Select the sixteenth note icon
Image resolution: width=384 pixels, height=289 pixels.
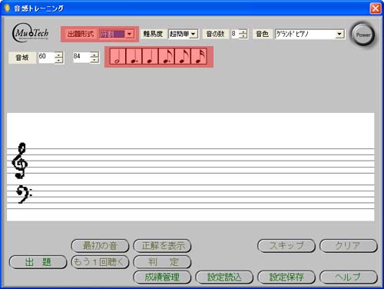pyautogui.click(x=199, y=56)
